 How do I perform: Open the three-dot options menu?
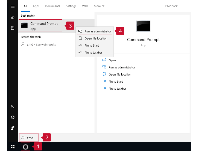pos(185,6)
